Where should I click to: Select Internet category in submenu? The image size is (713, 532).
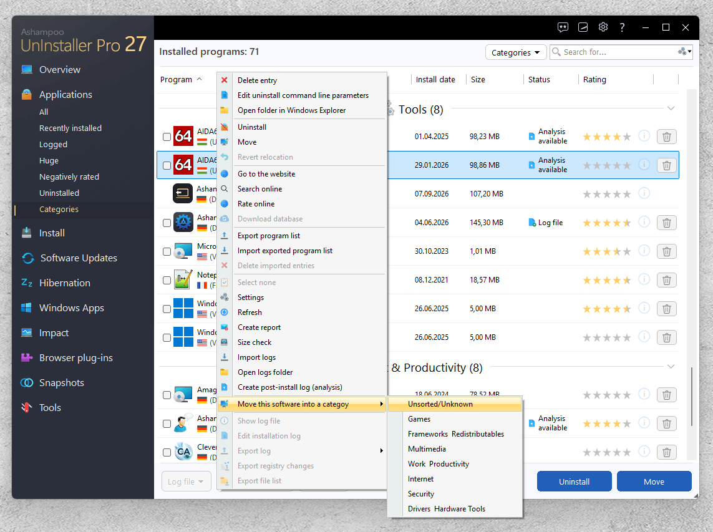pos(420,479)
